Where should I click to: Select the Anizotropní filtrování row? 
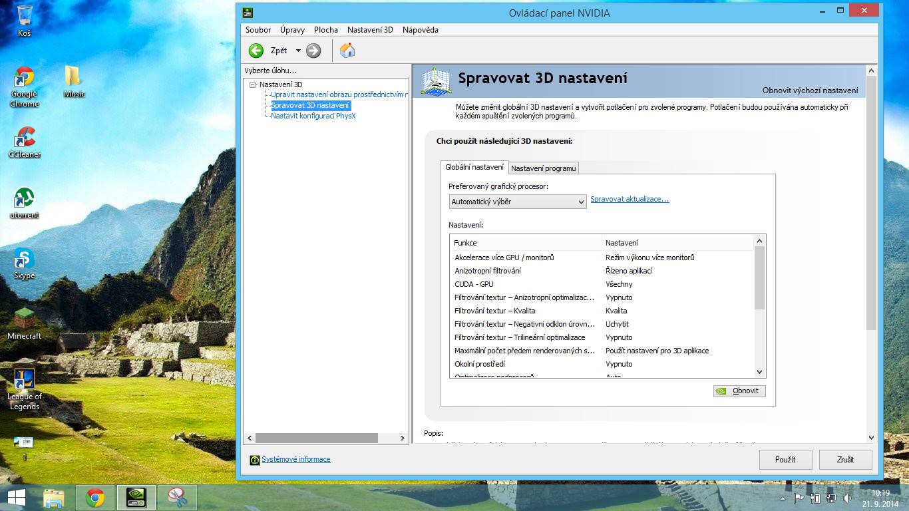[602, 271]
